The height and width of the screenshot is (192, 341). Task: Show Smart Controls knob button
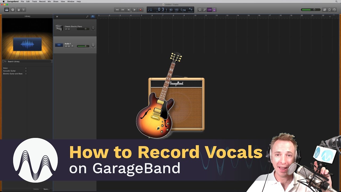18,10
